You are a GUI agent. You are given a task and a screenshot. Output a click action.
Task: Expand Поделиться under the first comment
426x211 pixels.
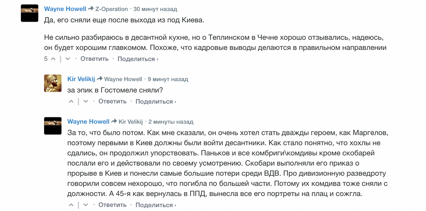pyautogui.click(x=138, y=59)
